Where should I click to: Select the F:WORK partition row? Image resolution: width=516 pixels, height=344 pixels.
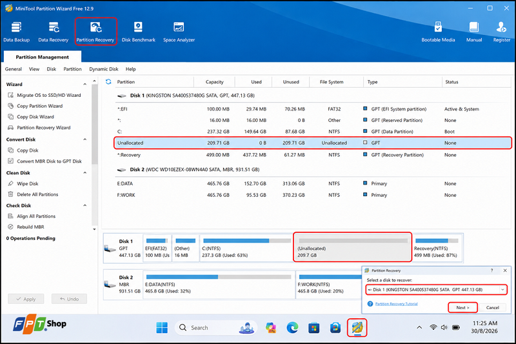click(x=313, y=195)
